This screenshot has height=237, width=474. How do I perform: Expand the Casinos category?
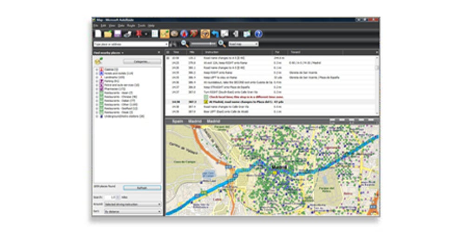(97, 70)
